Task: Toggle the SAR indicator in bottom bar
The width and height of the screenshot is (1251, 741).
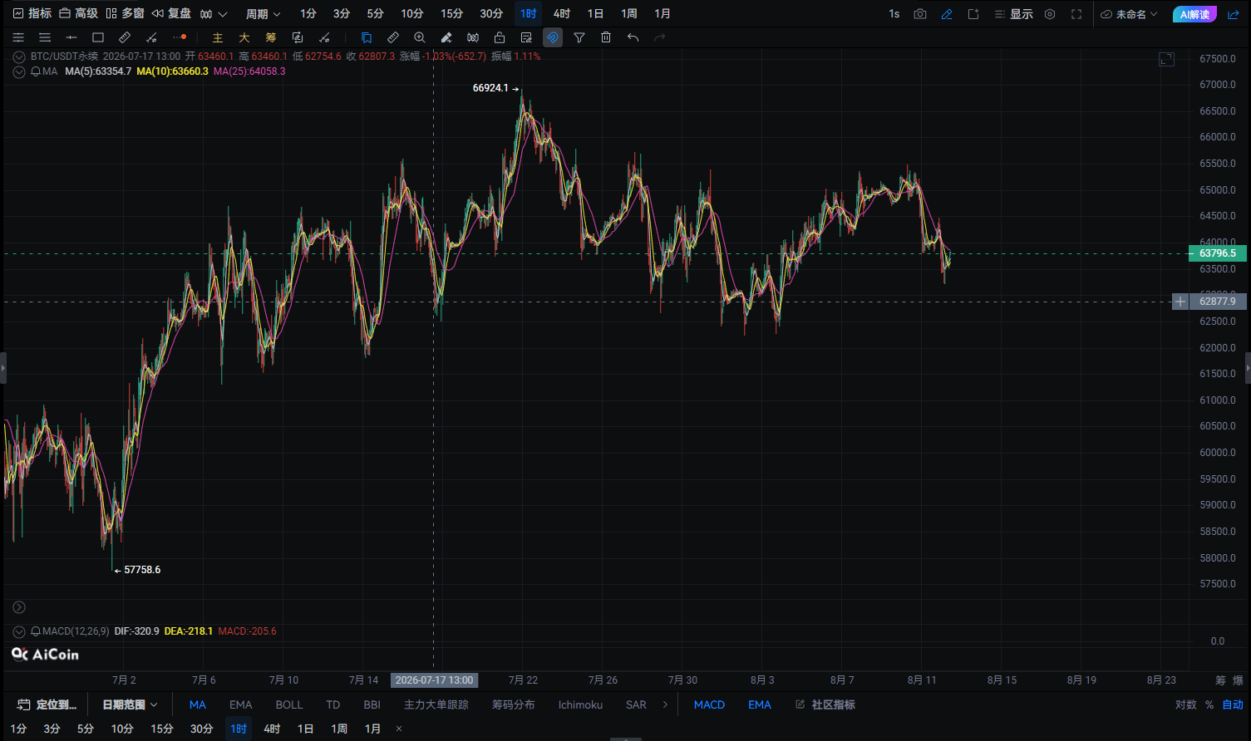Action: point(636,704)
